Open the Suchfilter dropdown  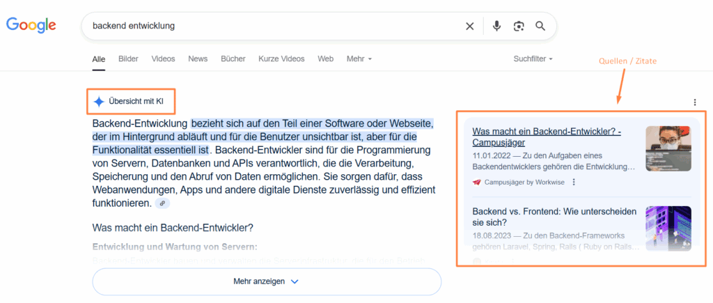tap(533, 59)
